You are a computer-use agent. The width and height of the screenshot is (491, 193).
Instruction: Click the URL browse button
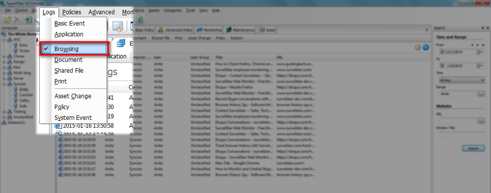pyautogui.click(x=481, y=121)
